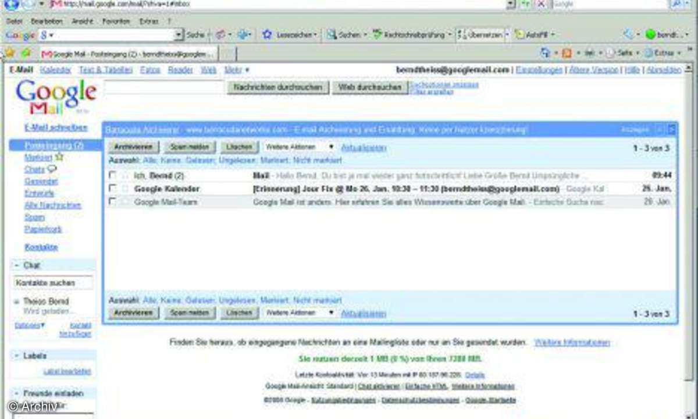Open the Entwürfe folder
The image size is (698, 419).
(39, 193)
